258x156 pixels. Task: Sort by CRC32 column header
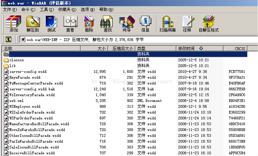tap(235, 48)
